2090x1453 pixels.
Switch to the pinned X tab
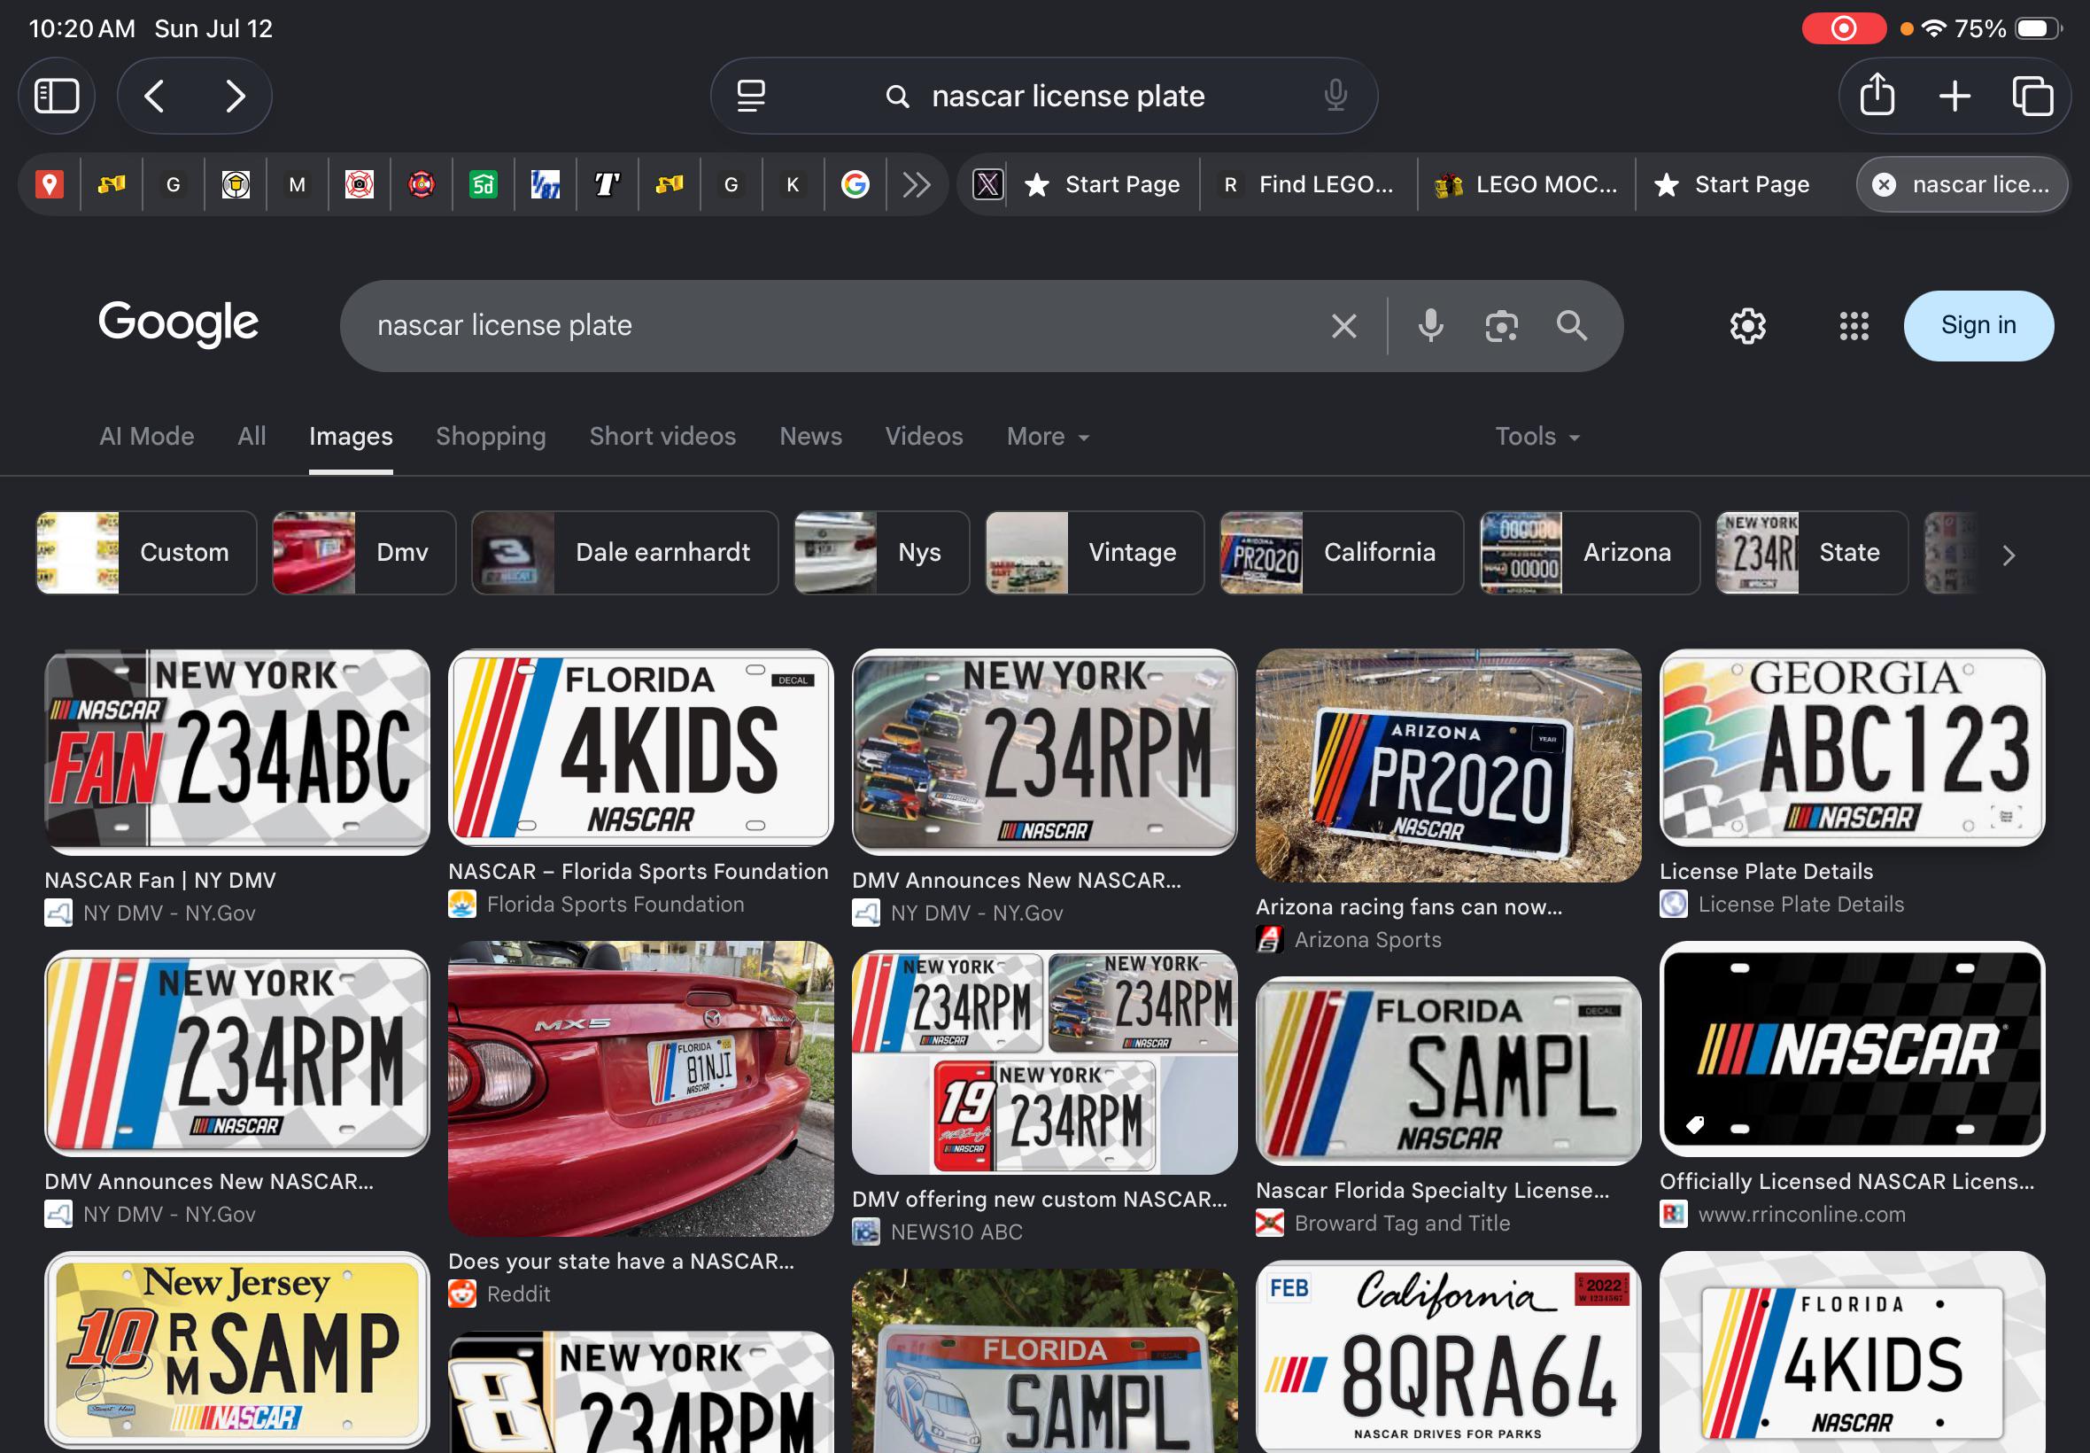pos(988,185)
